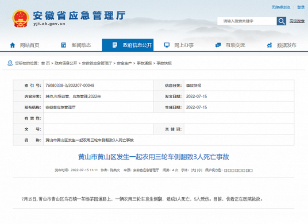Click the chat icon beside 互动交流
Viewport: 308px width, 224px height.
[x=218, y=45]
